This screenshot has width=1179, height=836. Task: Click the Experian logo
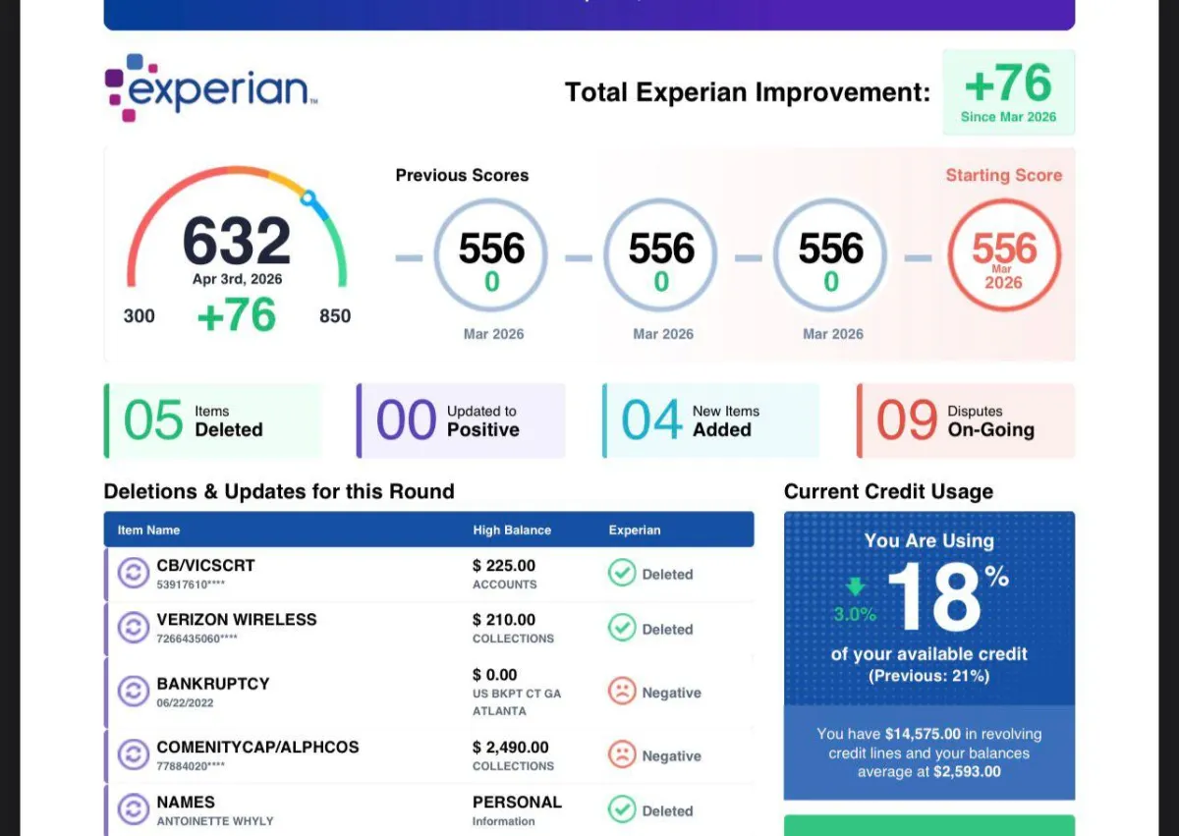[211, 87]
